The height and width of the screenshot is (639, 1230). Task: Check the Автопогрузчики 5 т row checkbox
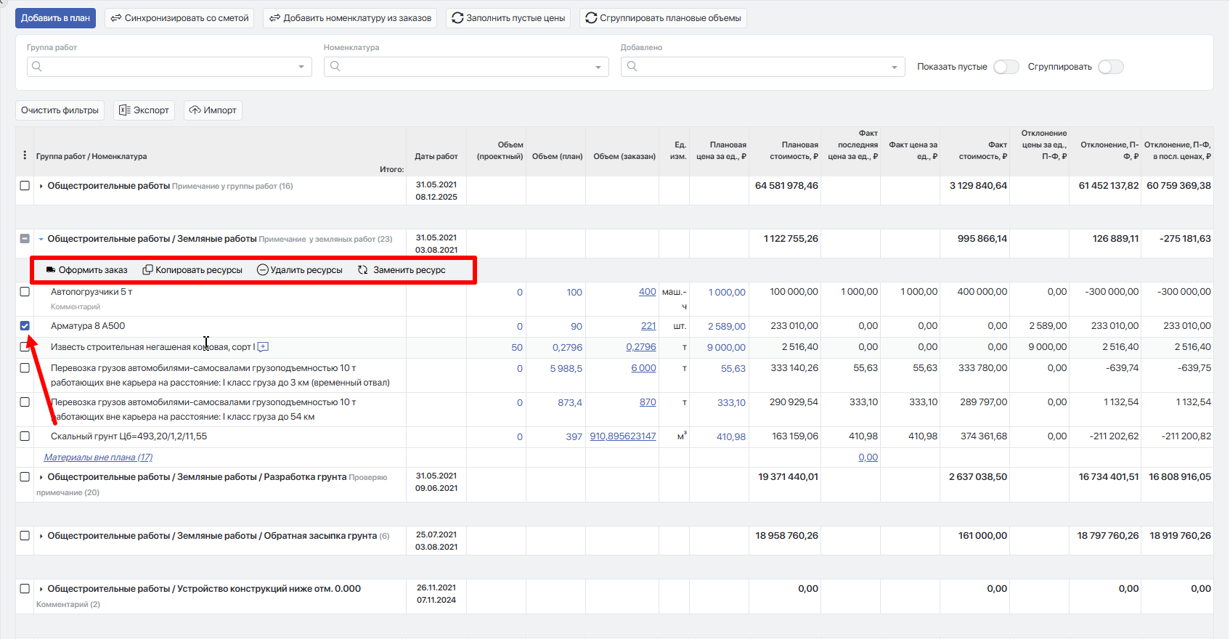point(25,292)
